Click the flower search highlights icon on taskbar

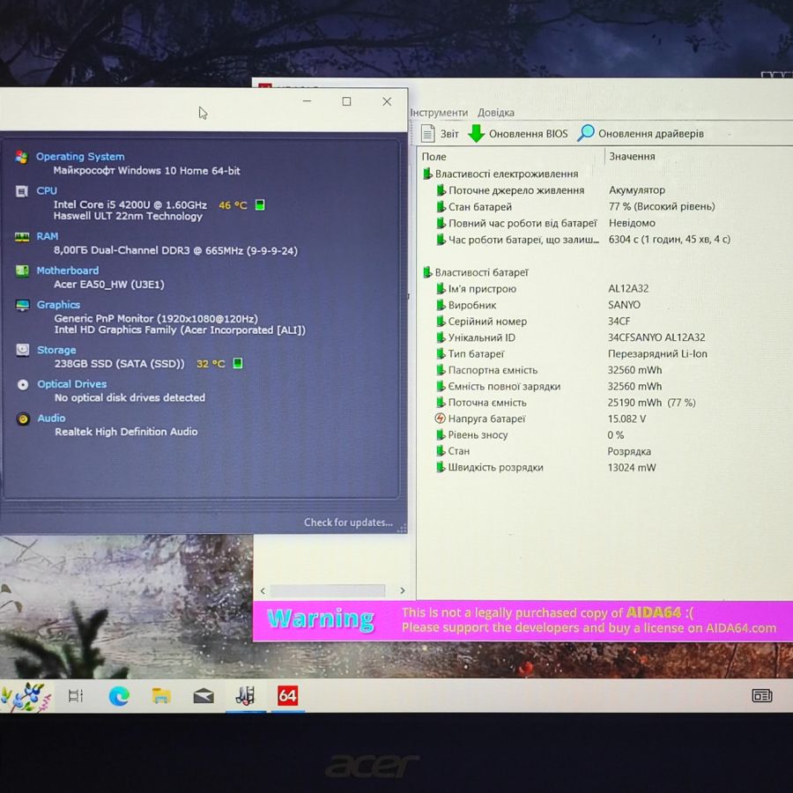click(26, 696)
